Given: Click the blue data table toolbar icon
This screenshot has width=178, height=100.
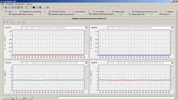Looking at the screenshot, I should point(12,7).
